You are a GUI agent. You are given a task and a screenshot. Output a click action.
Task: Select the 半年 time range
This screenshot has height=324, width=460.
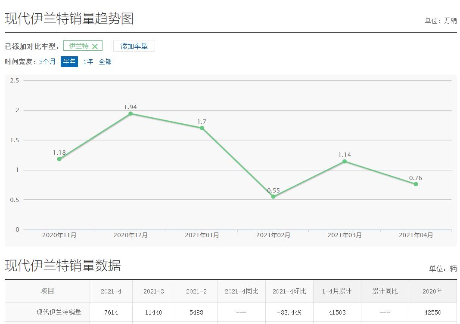69,61
